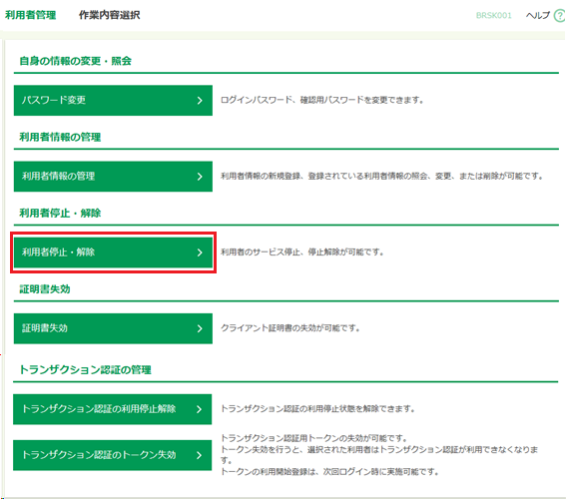Click chevron on トランザクション認証のトークン失効 button

coord(199,455)
